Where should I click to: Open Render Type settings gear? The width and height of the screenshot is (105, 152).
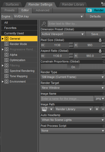click(104, 72)
